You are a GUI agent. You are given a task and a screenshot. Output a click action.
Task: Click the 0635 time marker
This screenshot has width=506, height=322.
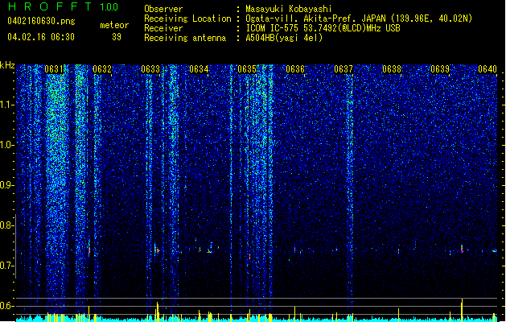(x=247, y=69)
